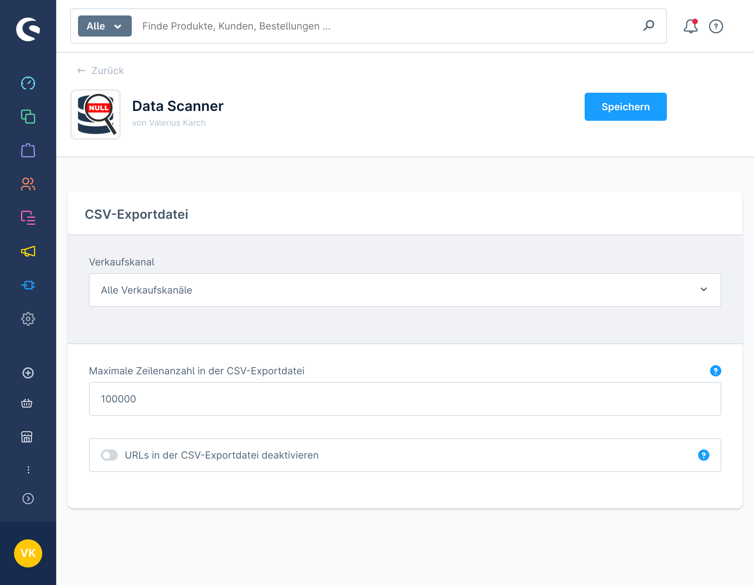The height and width of the screenshot is (585, 754).
Task: Open Catalogues icon in sidebar
Action: [x=28, y=117]
